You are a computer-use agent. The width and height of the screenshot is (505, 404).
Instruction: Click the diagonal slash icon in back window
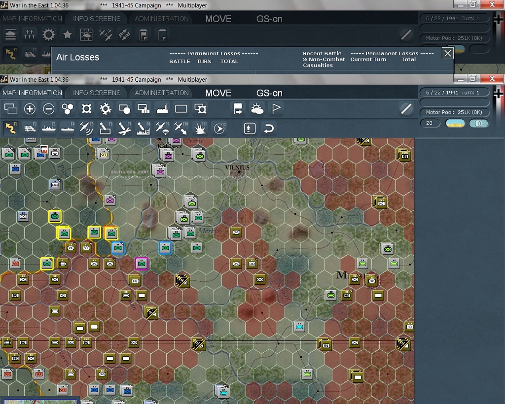(x=406, y=35)
